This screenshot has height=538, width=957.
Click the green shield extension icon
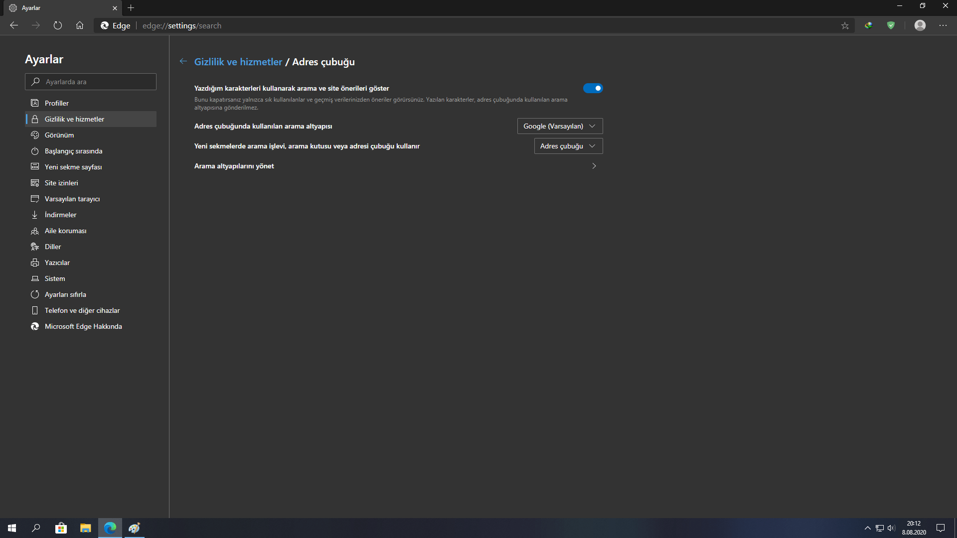coord(891,25)
